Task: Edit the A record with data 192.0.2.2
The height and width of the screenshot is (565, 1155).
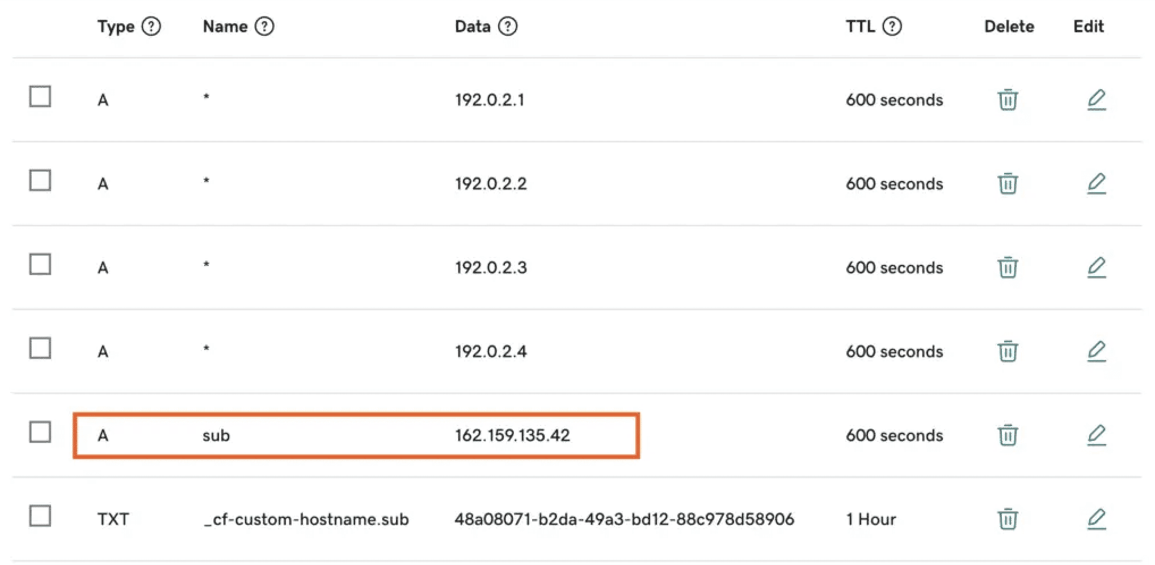Action: point(1096,184)
